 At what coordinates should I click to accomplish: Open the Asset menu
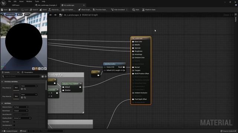coord(21,1)
